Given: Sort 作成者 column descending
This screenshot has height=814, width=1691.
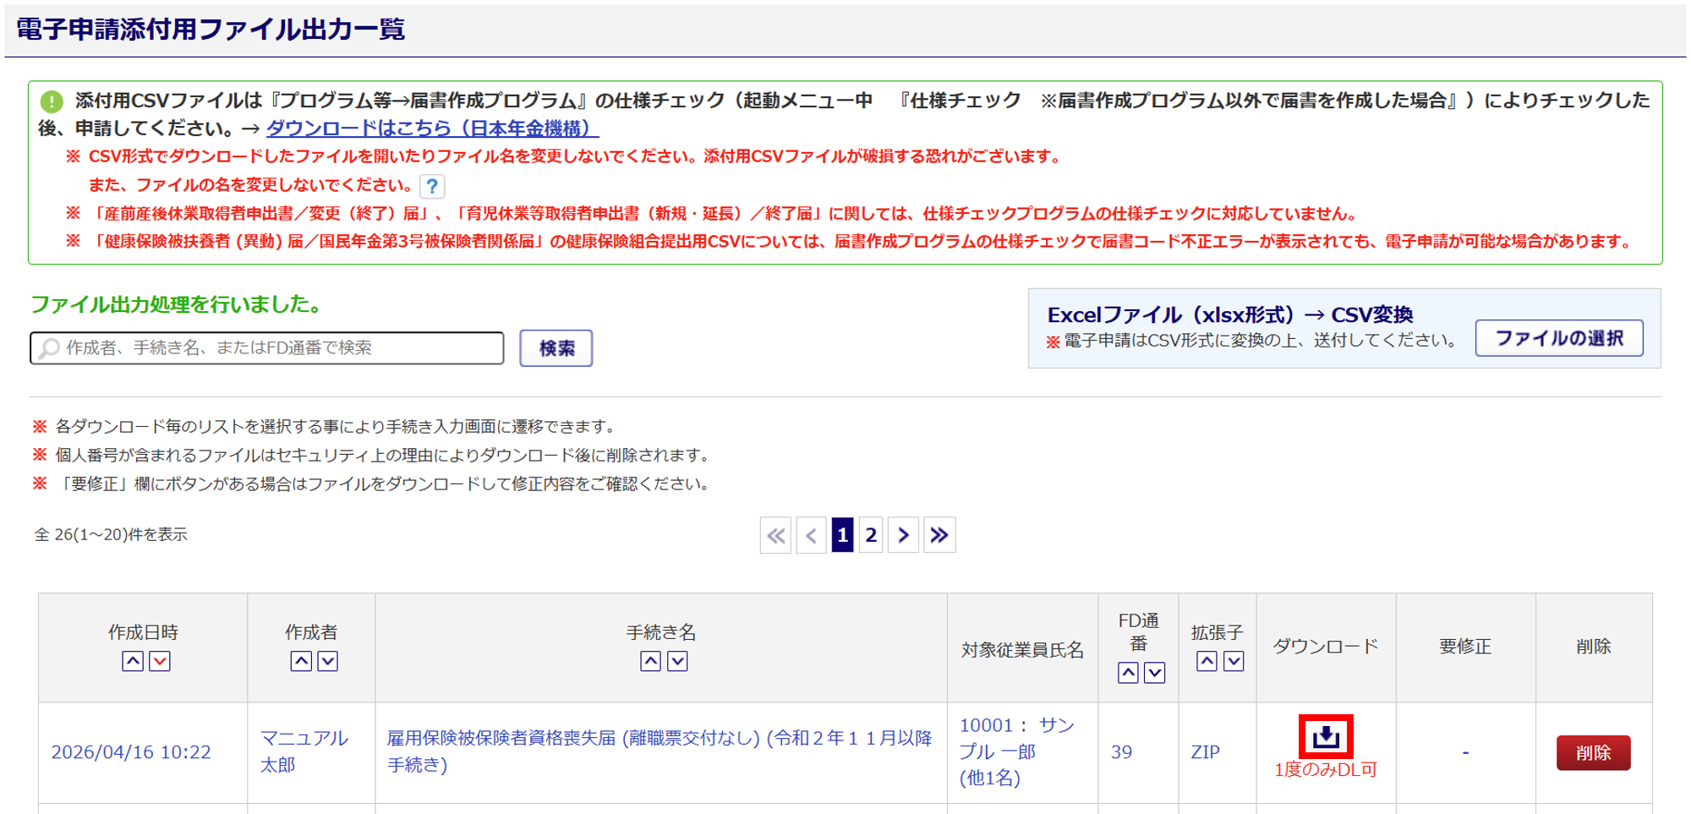Looking at the screenshot, I should 328,661.
